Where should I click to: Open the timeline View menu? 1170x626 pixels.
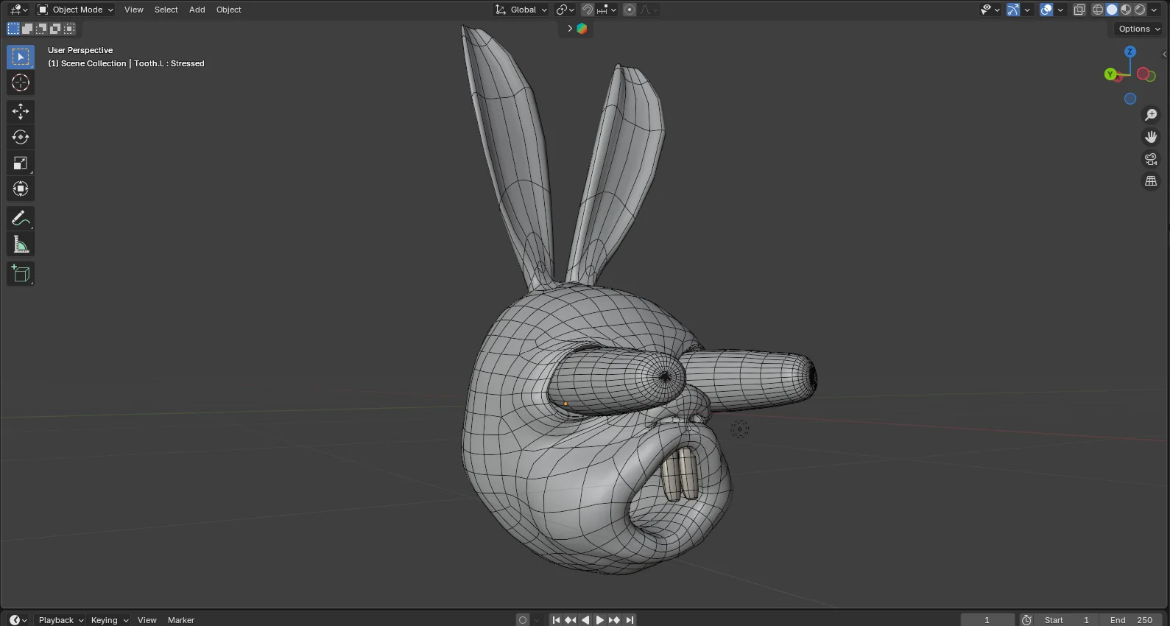click(x=147, y=620)
